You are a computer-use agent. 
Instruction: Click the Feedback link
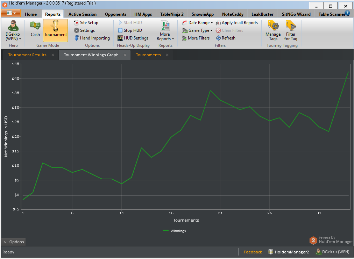(x=253, y=252)
